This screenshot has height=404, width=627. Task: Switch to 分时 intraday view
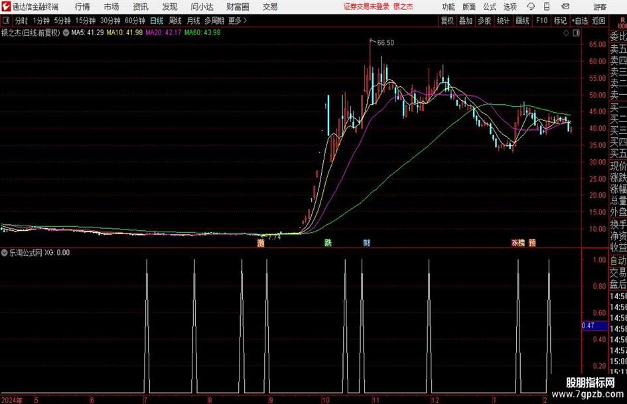click(x=21, y=21)
